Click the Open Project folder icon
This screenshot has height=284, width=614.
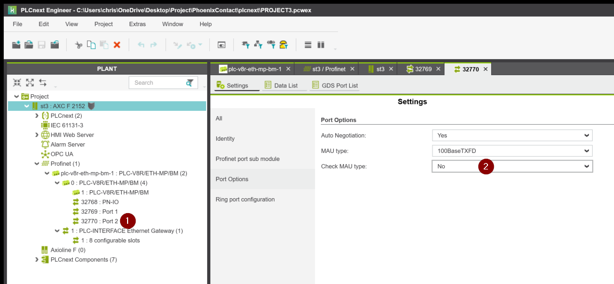coord(29,45)
